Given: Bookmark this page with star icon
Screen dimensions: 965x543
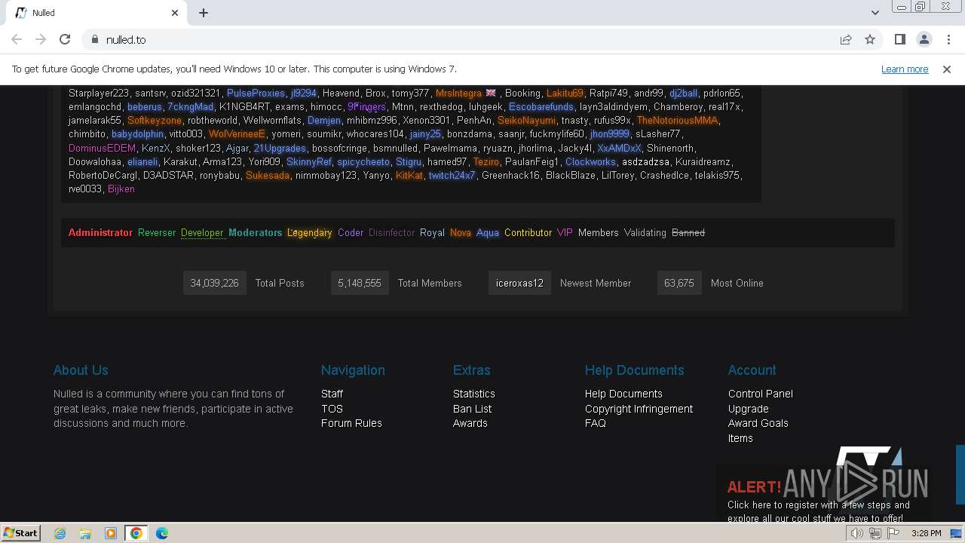Looking at the screenshot, I should coord(870,39).
